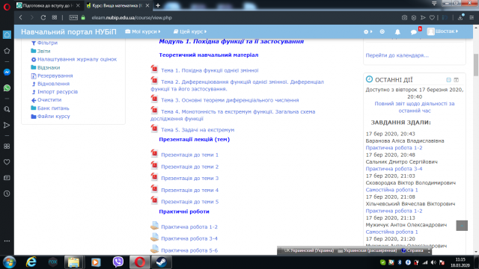The height and width of the screenshot is (269, 479).
Task: Collapse the ОСТАННІ ДІЇ block icon
Action: (x=448, y=80)
